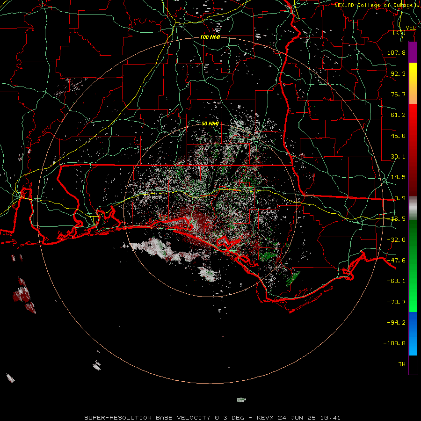Click the green velocity scale segment
421x421 pixels.
coord(413,266)
